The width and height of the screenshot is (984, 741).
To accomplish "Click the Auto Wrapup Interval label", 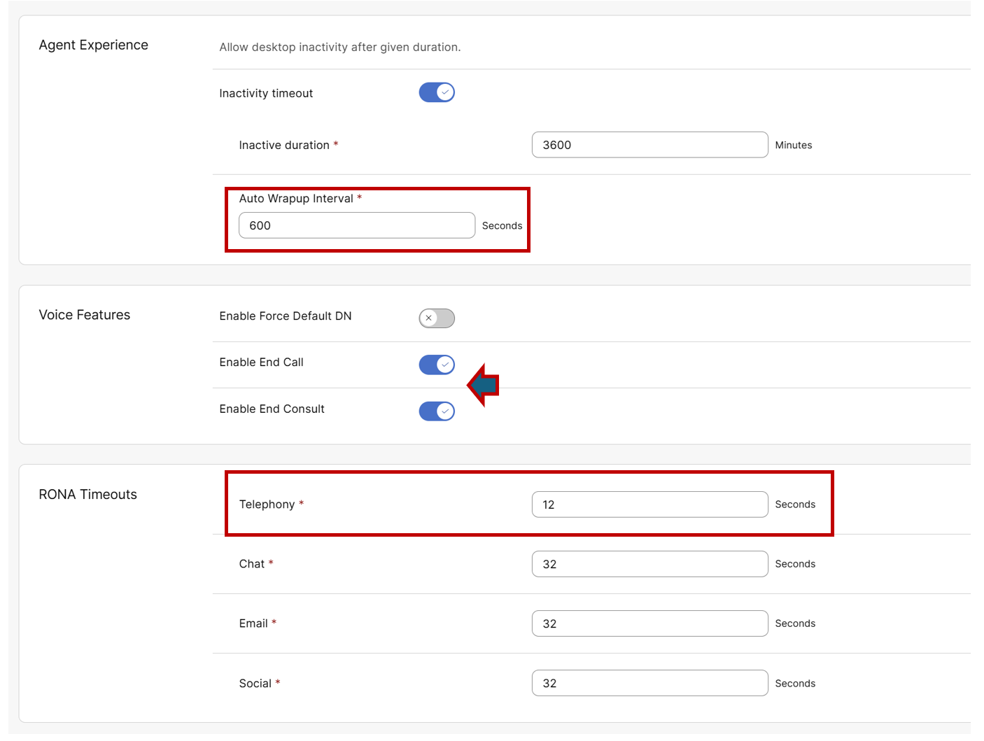I will click(x=296, y=199).
